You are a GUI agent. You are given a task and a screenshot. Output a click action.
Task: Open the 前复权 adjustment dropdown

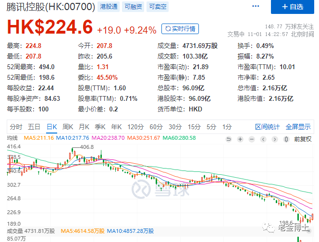[x=303, y=139]
